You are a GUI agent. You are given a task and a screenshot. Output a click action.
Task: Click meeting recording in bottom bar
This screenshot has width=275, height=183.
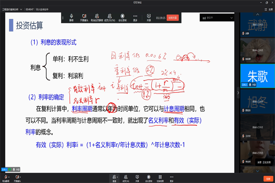[148, 178]
